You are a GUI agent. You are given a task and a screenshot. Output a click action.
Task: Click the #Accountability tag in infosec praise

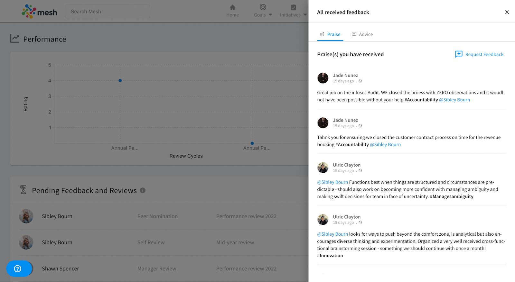coord(421,100)
